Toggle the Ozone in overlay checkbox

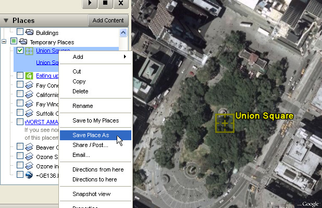coord(20,165)
